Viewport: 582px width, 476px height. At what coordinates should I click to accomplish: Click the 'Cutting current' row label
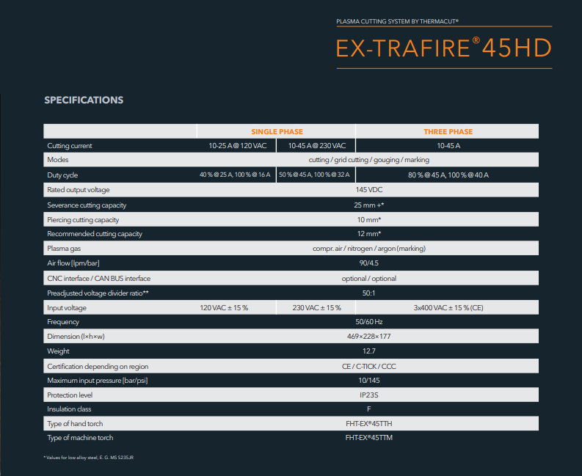coord(70,146)
